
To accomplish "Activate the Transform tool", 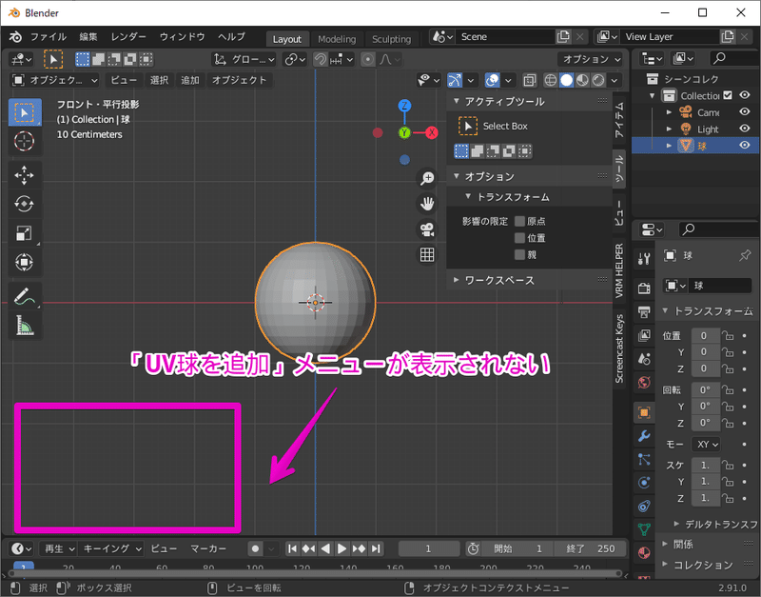I will pyautogui.click(x=25, y=262).
